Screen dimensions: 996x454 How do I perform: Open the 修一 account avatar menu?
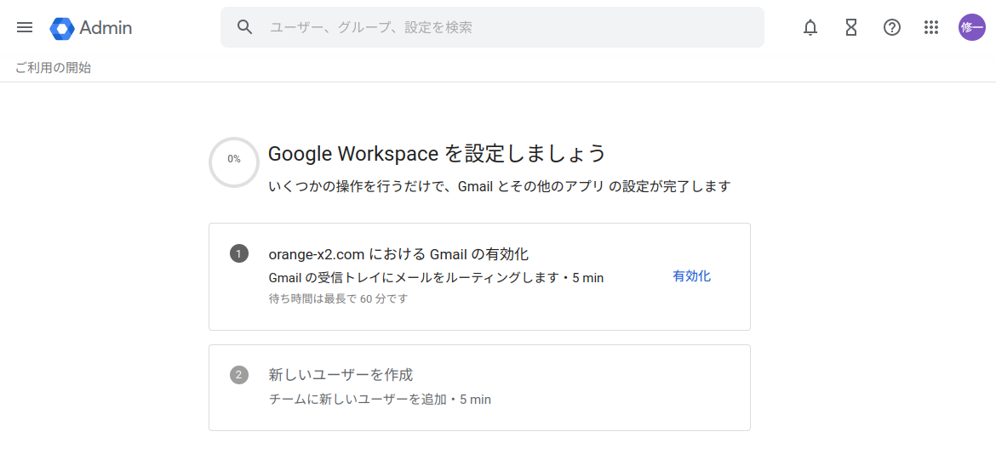tap(971, 27)
